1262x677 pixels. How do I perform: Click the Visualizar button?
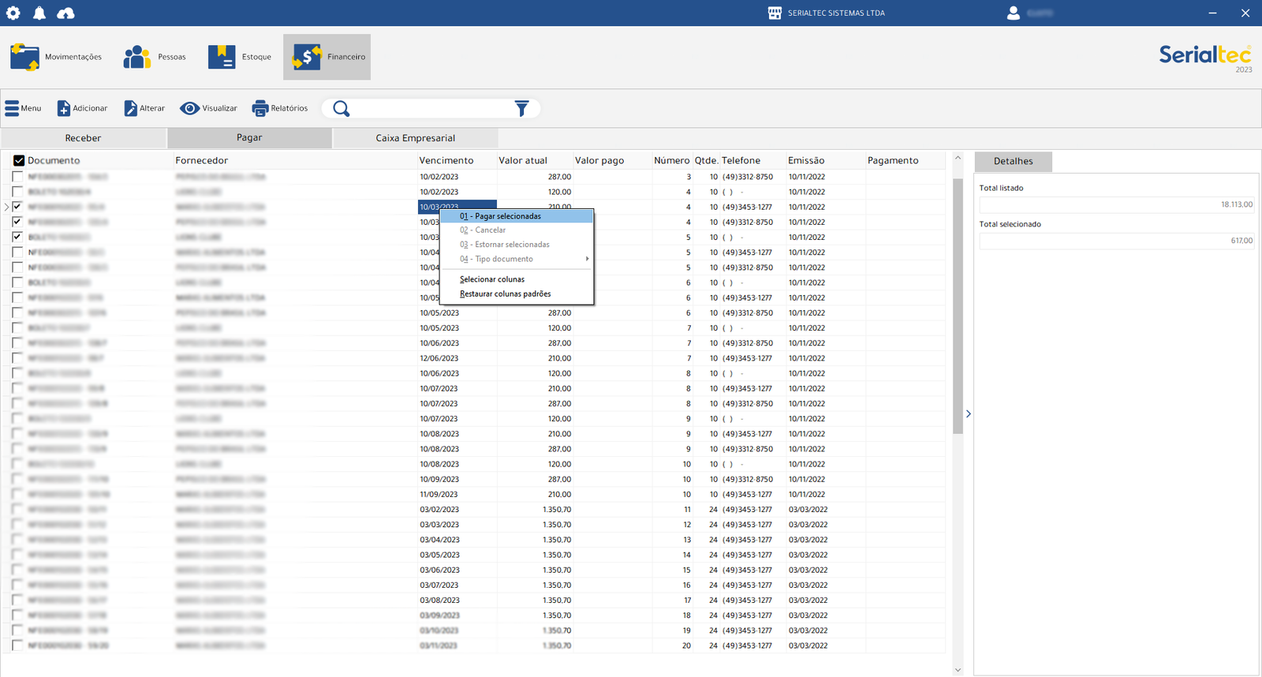[208, 108]
